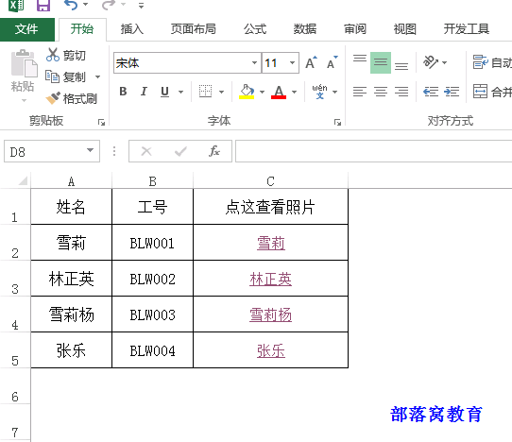Select all cells with corner triangle
Screen dimensions: 512x442
click(x=23, y=180)
